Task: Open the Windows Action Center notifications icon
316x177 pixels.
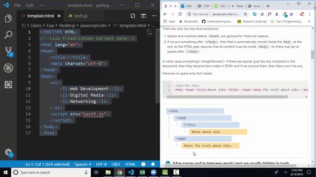Action: pyautogui.click(x=309, y=173)
